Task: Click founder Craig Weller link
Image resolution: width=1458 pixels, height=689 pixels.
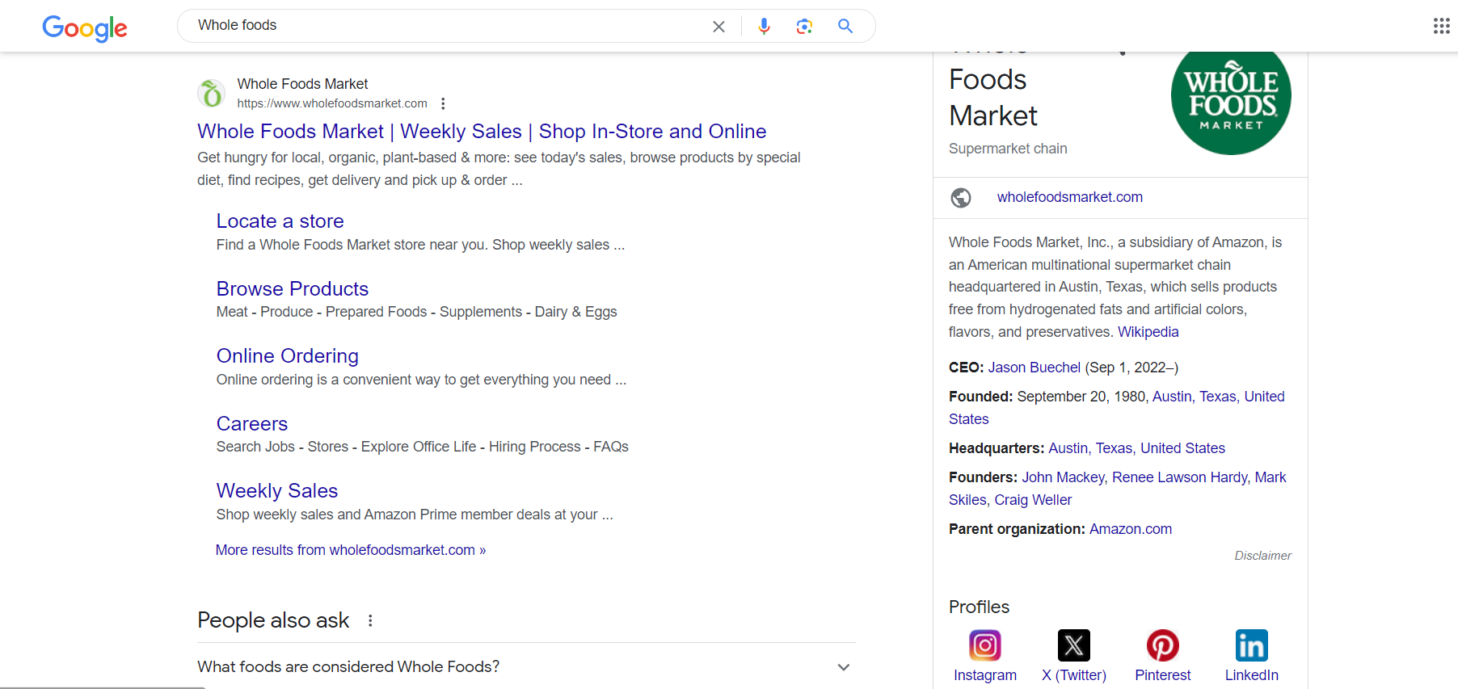Action: click(x=1033, y=500)
